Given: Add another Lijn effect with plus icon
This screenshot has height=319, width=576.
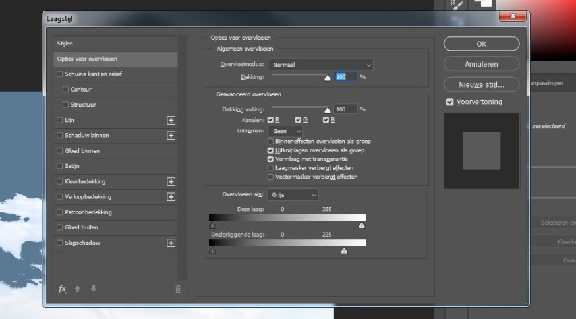Looking at the screenshot, I should [x=171, y=120].
